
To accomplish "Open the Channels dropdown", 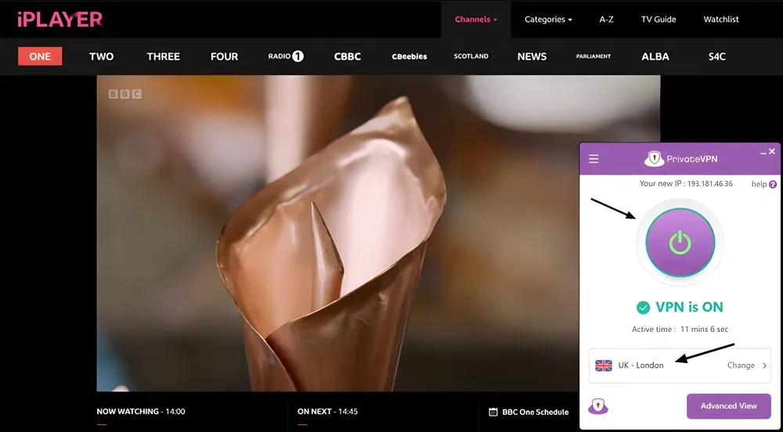I will click(476, 20).
